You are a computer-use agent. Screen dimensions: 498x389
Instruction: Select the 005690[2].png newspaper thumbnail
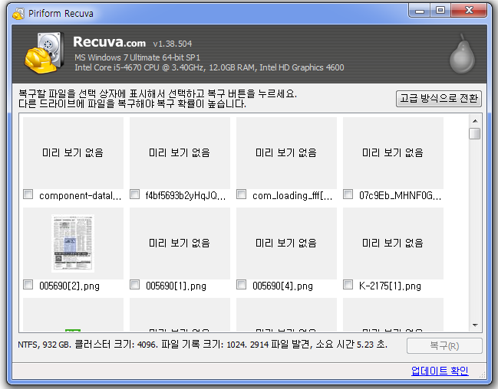[x=73, y=244]
